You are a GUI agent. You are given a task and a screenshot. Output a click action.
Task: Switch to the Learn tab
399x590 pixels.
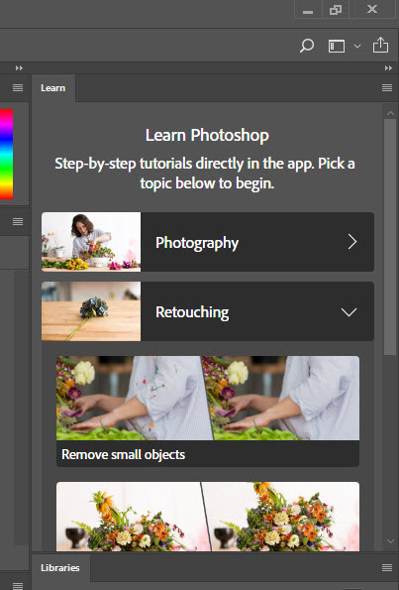pyautogui.click(x=53, y=88)
